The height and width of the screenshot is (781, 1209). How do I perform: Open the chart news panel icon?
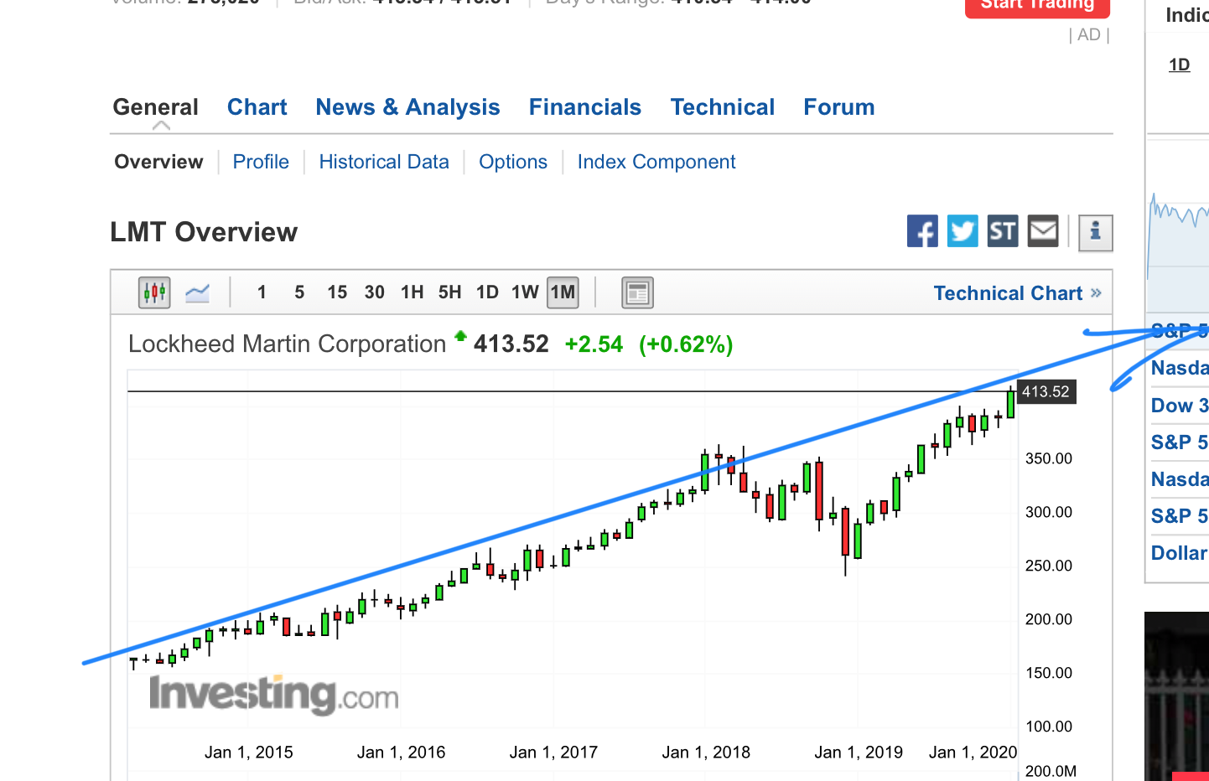pos(637,292)
